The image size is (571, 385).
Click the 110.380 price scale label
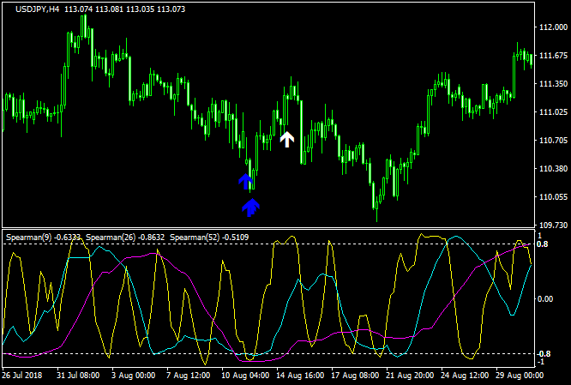coord(554,169)
